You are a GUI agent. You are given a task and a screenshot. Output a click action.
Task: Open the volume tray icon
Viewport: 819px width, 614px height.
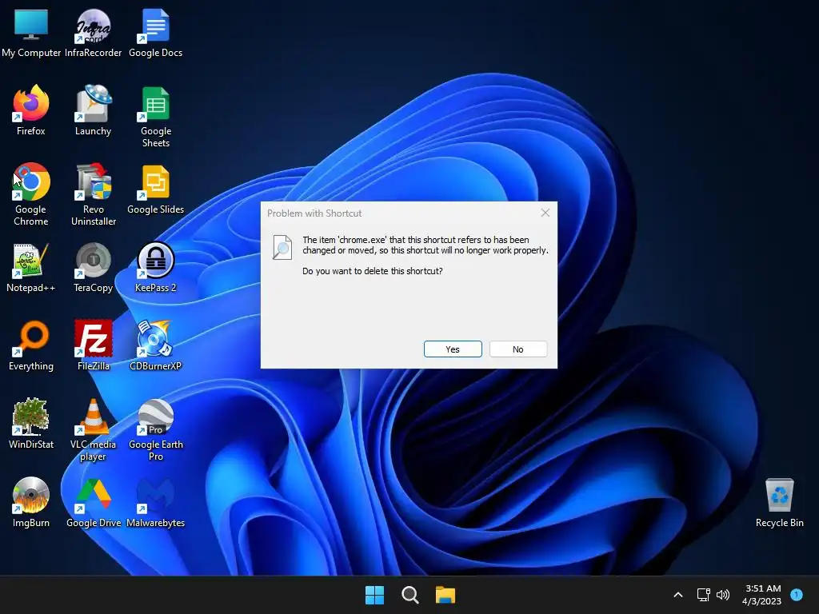click(x=723, y=595)
